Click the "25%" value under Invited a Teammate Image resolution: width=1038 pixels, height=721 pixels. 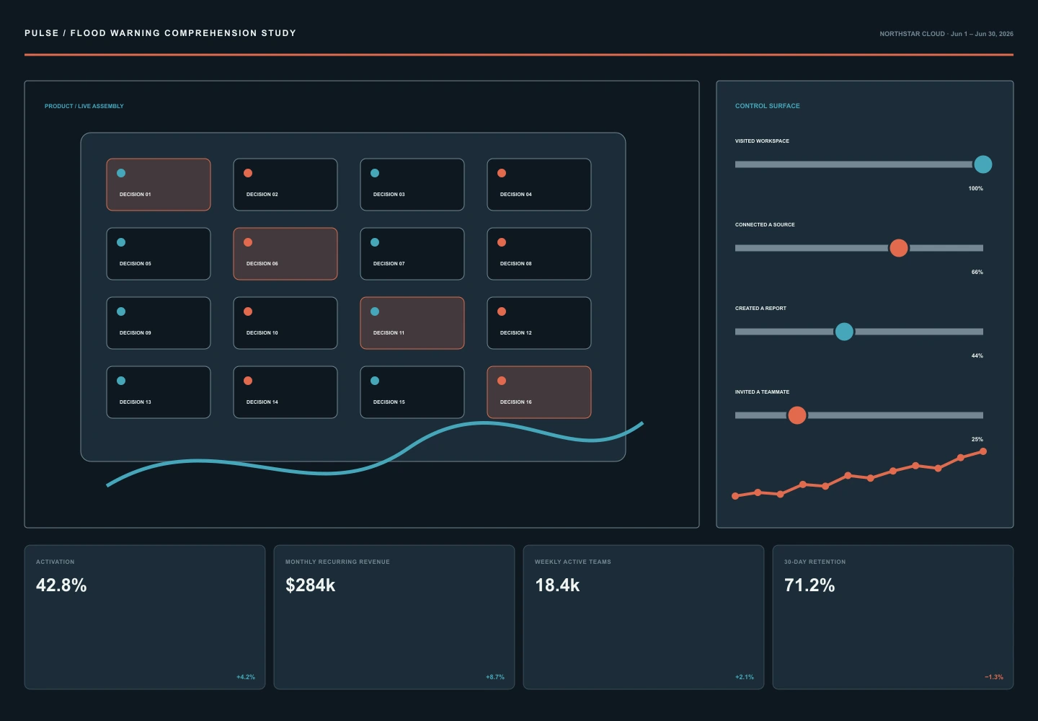(977, 439)
